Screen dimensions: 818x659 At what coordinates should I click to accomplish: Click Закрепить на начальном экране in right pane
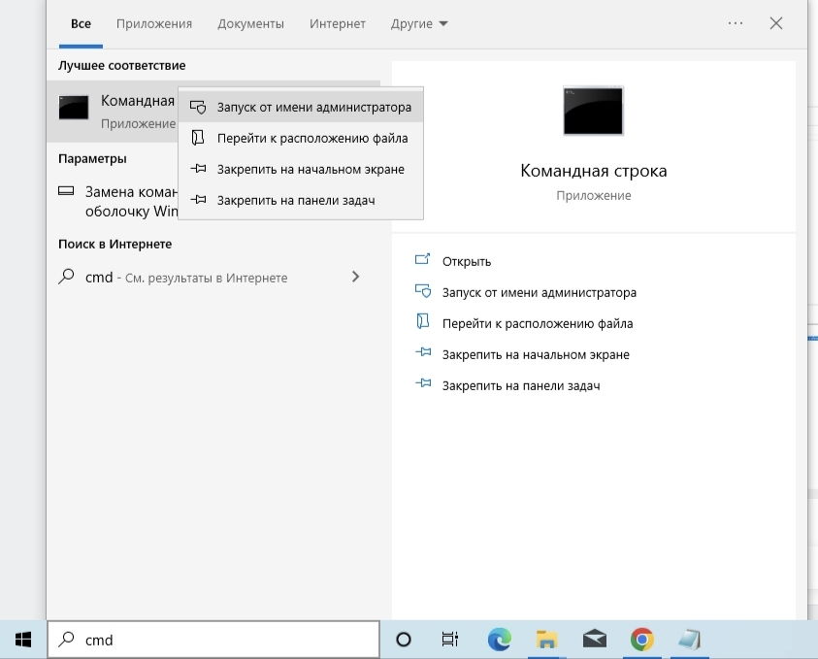(535, 354)
